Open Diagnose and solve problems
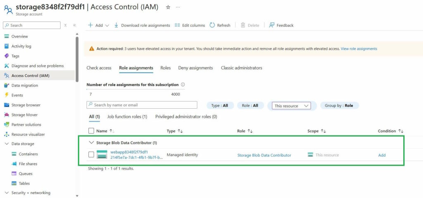Screen dimensions: 423x198 (x=37, y=66)
